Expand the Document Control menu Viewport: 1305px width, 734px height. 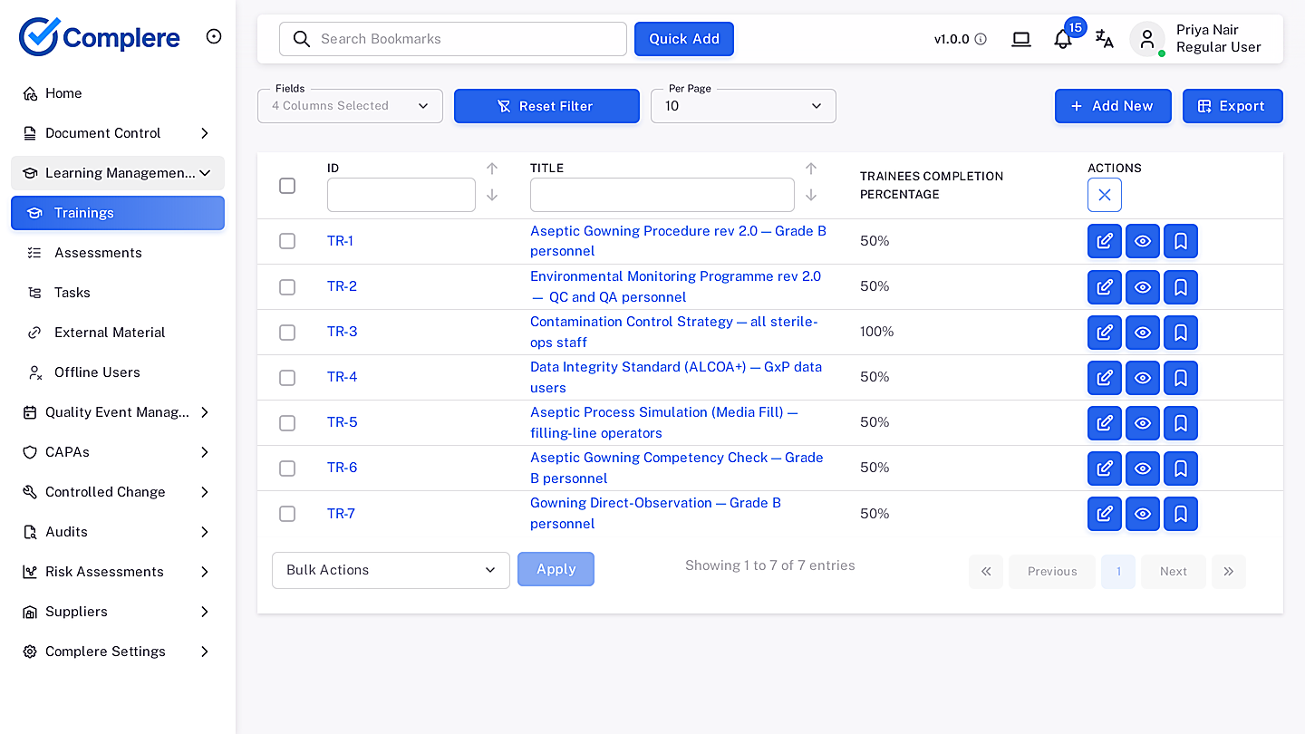(x=118, y=133)
